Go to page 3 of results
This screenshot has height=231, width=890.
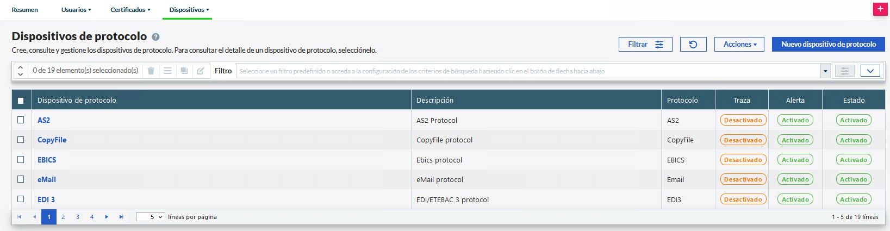point(78,217)
